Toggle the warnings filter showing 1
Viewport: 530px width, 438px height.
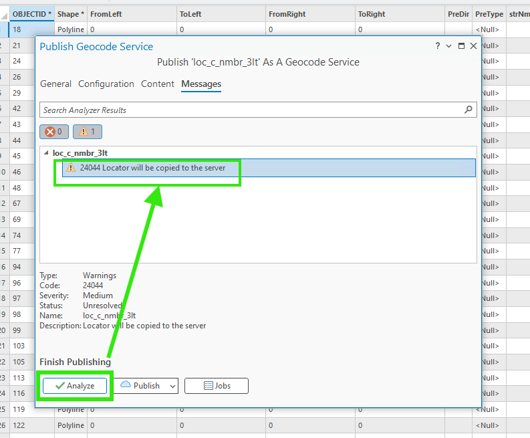[88, 132]
